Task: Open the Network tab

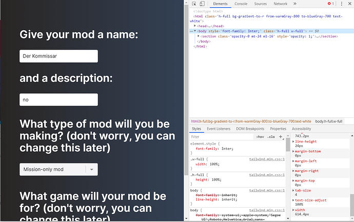Action: point(281,4)
